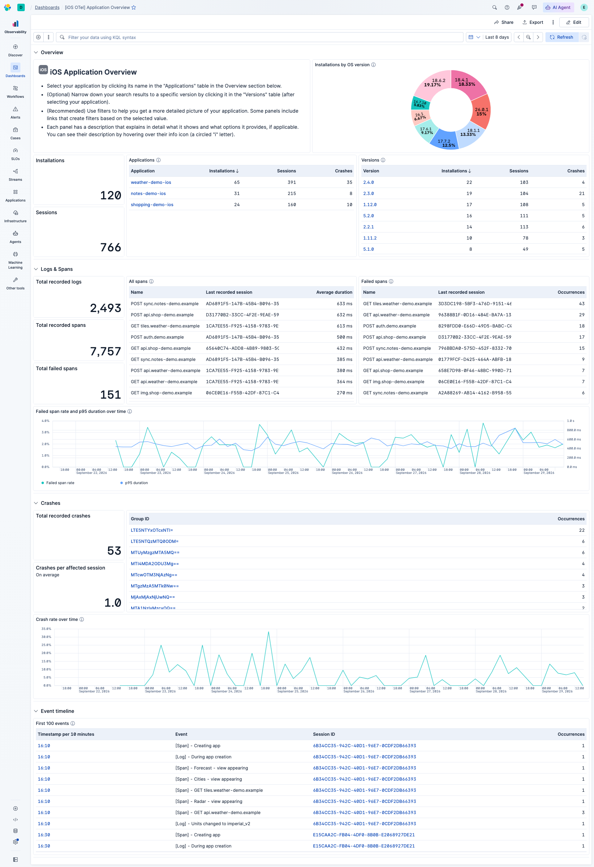Click the Refresh button
The width and height of the screenshot is (594, 867).
[x=562, y=37]
